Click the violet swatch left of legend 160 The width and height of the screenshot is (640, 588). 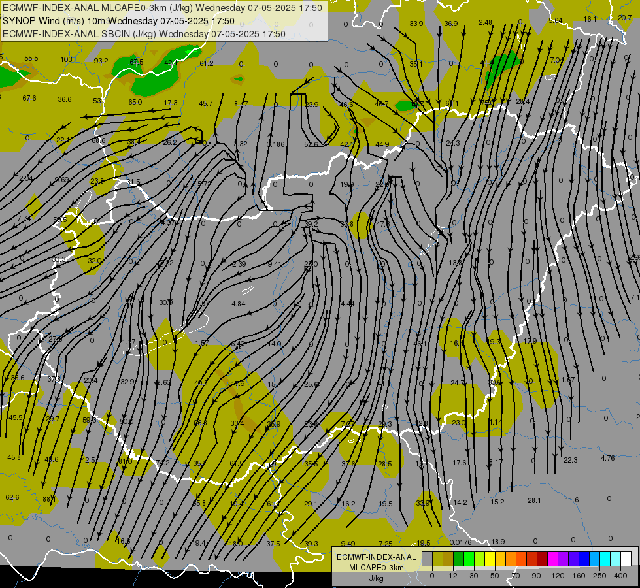click(x=573, y=559)
